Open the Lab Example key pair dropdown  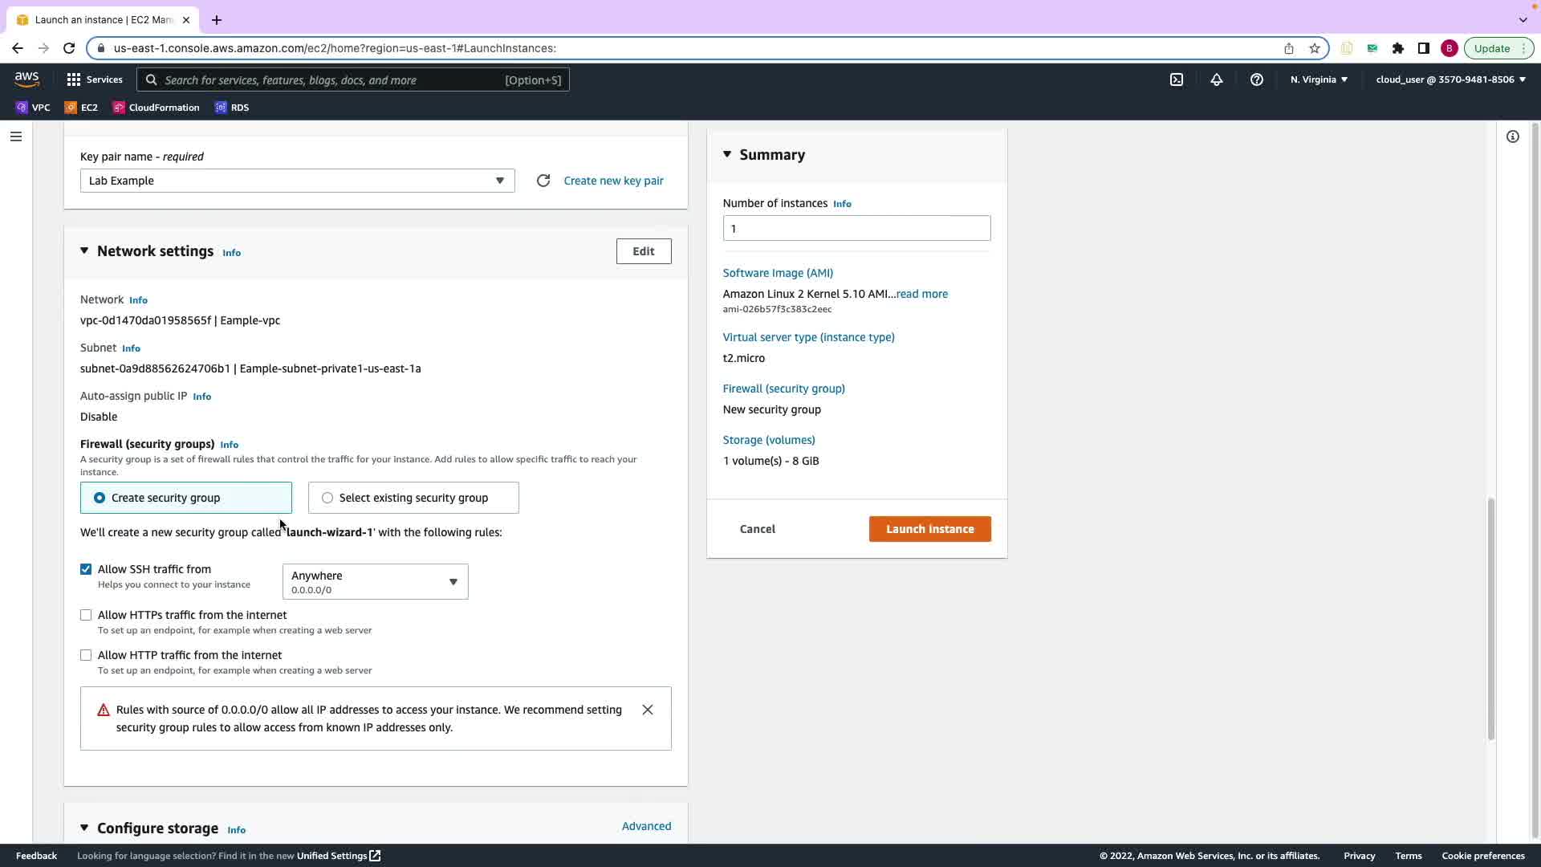[x=297, y=181]
